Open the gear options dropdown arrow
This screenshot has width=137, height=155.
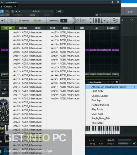click(x=100, y=15)
